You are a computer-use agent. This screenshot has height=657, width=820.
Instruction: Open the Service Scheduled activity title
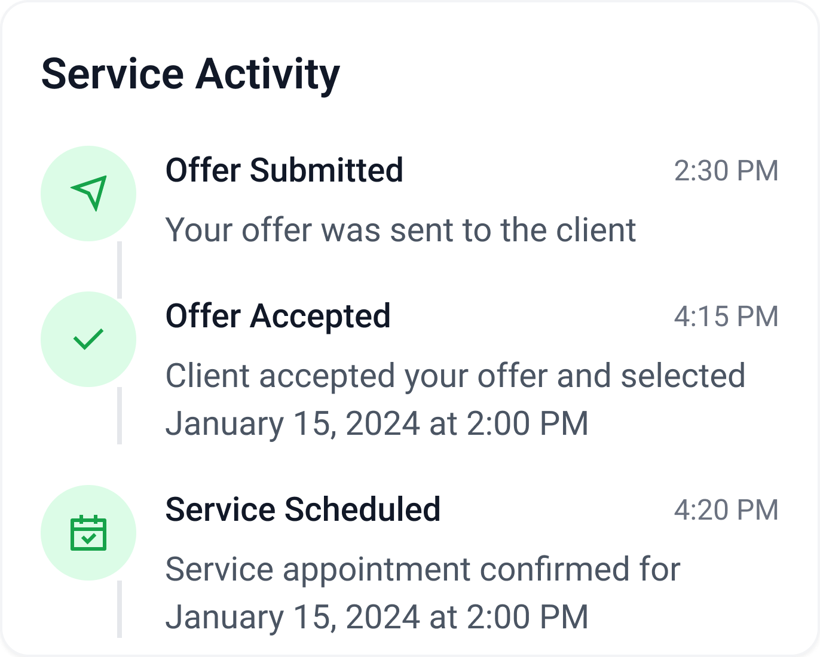[x=302, y=509]
